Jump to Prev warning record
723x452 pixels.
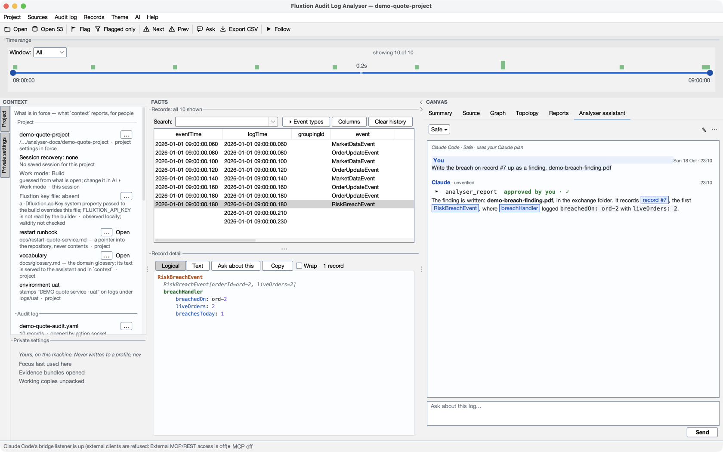pyautogui.click(x=179, y=29)
